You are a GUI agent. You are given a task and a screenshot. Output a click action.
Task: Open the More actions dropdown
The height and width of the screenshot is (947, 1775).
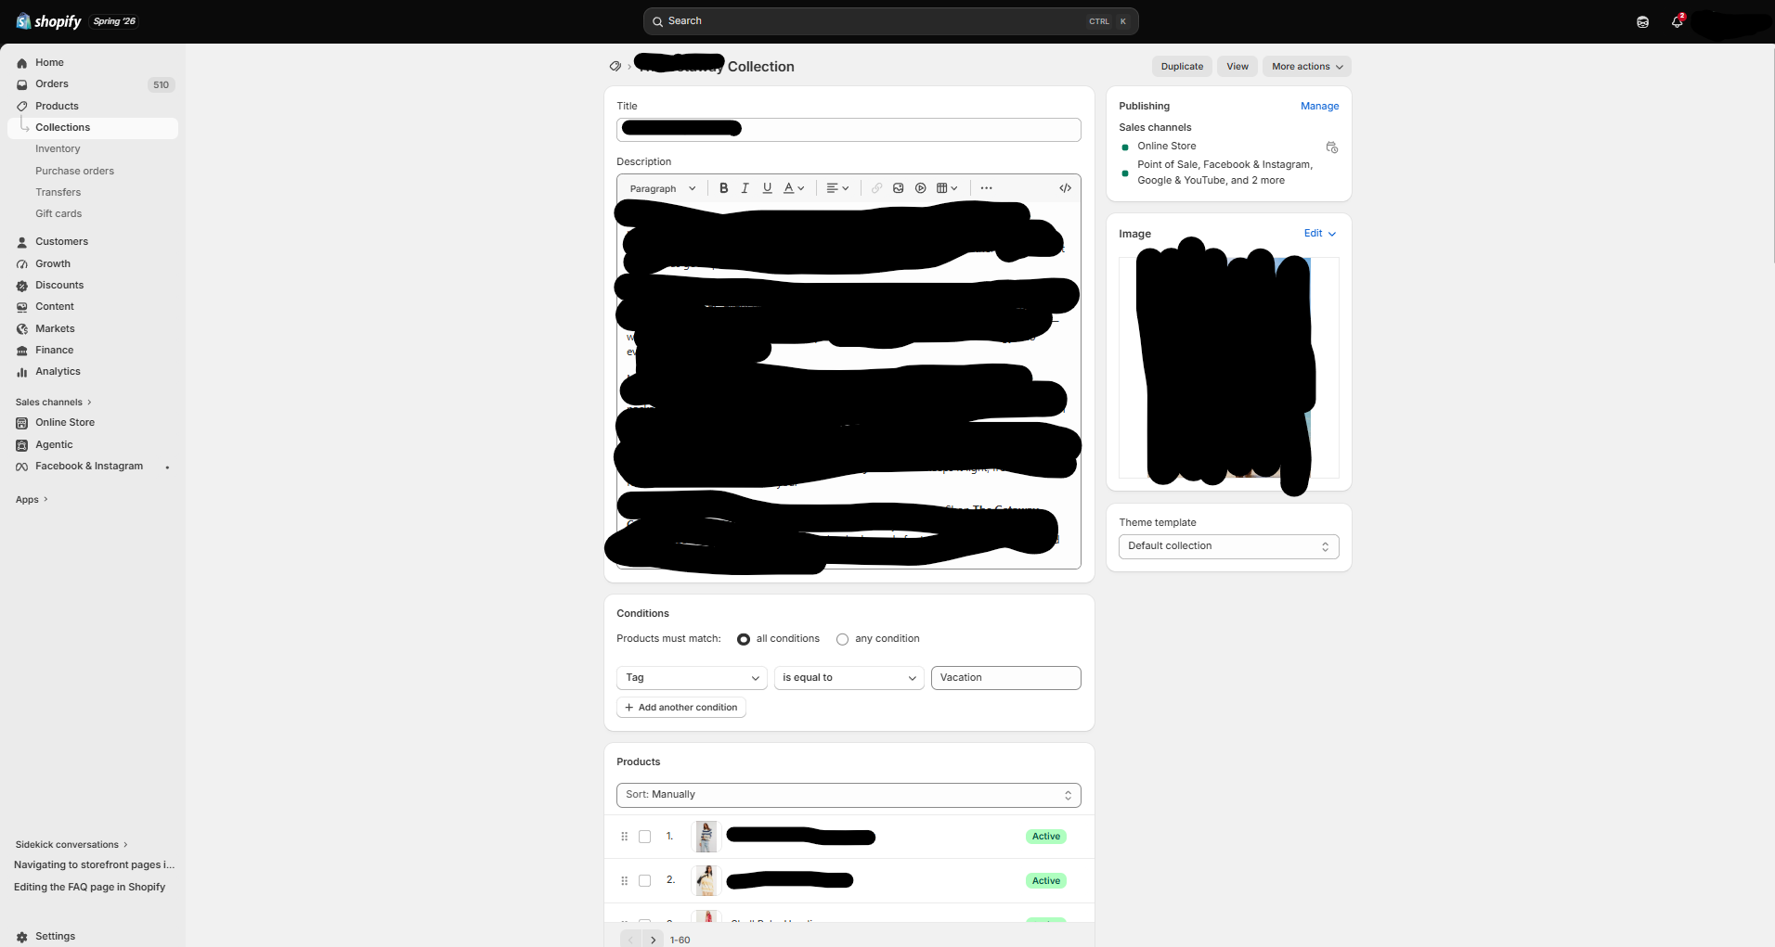(x=1307, y=67)
